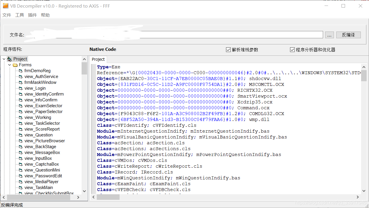The height and width of the screenshot is (208, 369).
Task: Click the Forms folder icon
Action: [x=15, y=65]
